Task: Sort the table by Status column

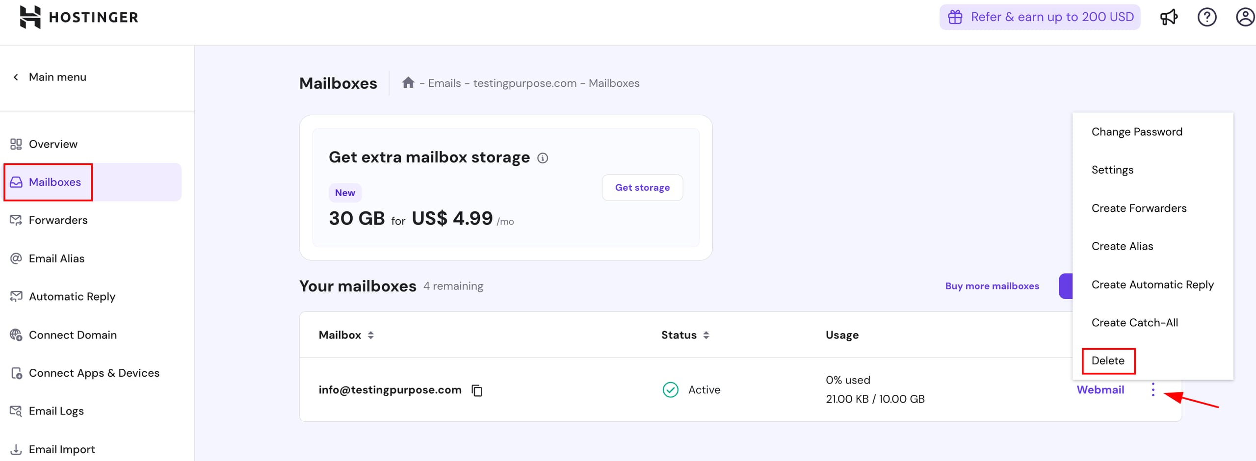Action: tap(706, 335)
